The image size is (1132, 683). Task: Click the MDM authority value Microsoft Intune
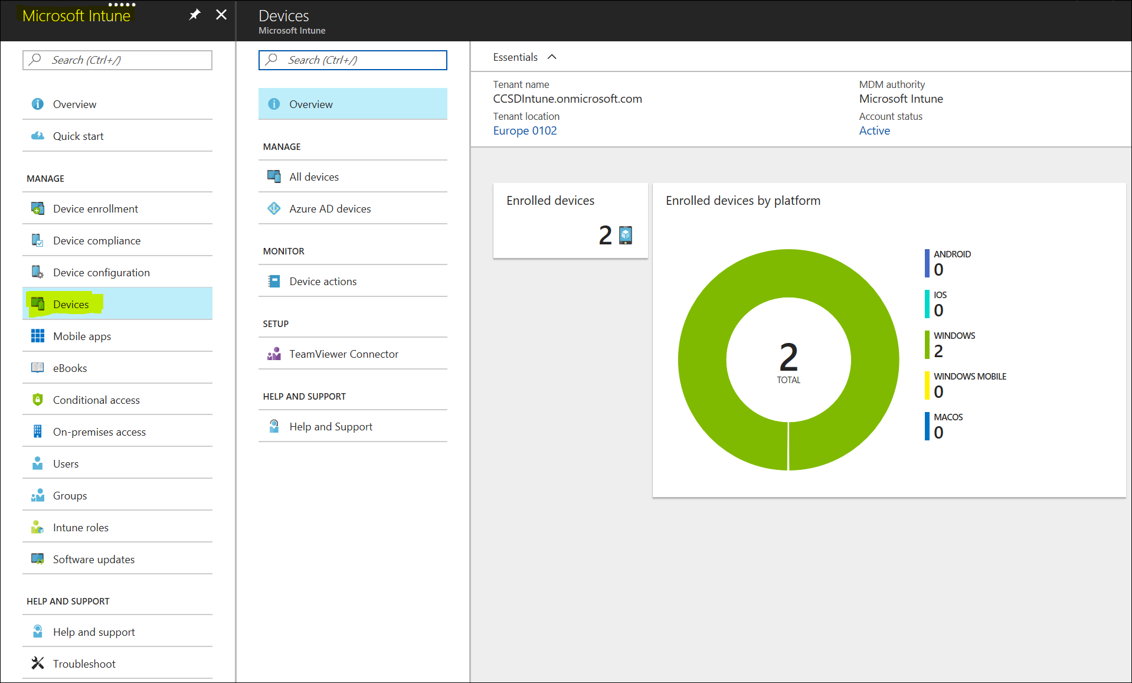901,99
